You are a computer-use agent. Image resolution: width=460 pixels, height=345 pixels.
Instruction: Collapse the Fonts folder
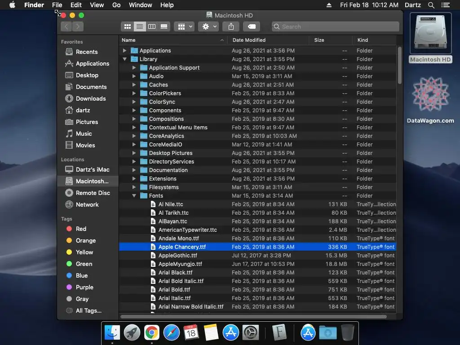point(134,196)
